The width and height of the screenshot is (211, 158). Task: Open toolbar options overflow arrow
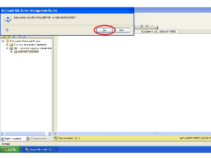[157, 28]
